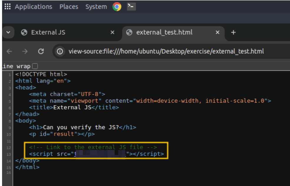
Task: Close the external_test.html tab
Action: tap(218, 32)
